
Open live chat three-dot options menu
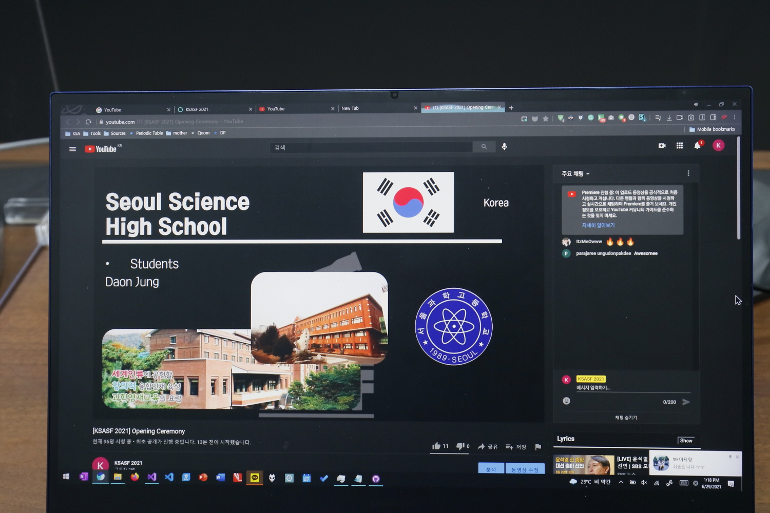tap(688, 173)
